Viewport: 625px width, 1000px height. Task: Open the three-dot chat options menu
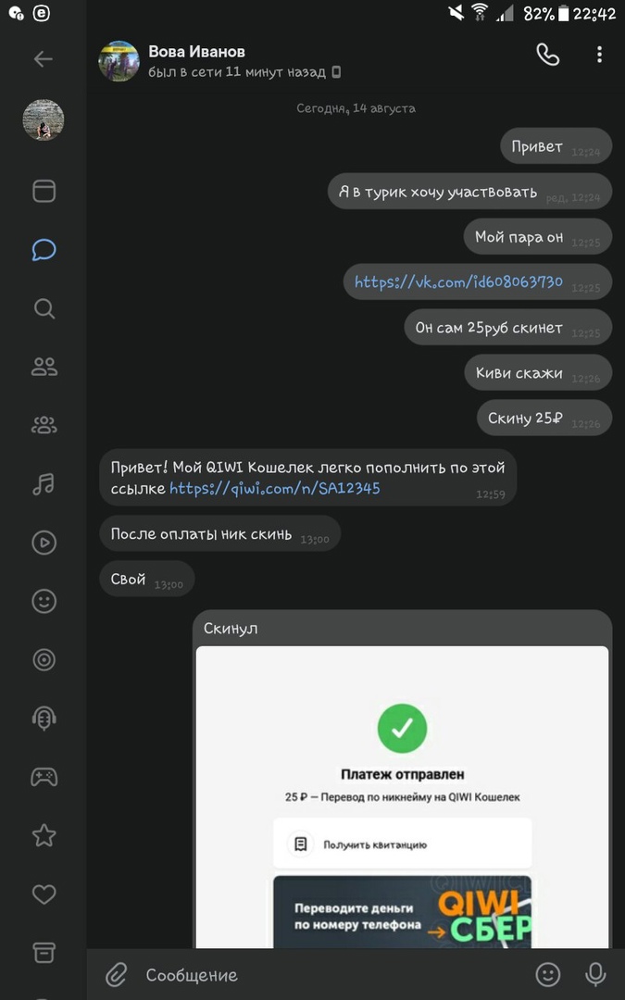[599, 56]
